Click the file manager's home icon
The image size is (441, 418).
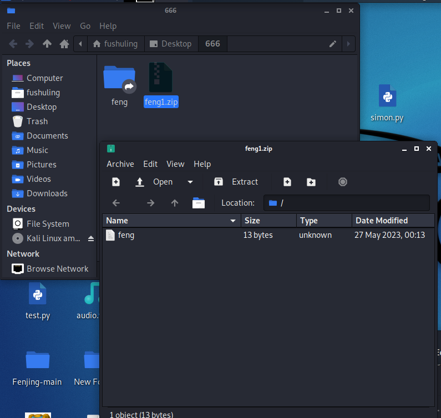pyautogui.click(x=64, y=44)
